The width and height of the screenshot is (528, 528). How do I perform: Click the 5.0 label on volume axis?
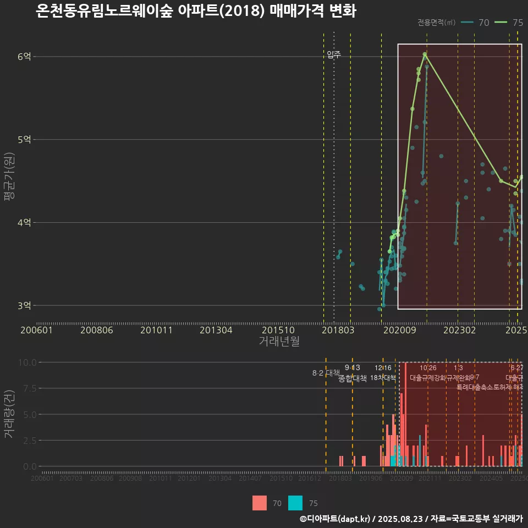pyautogui.click(x=30, y=415)
